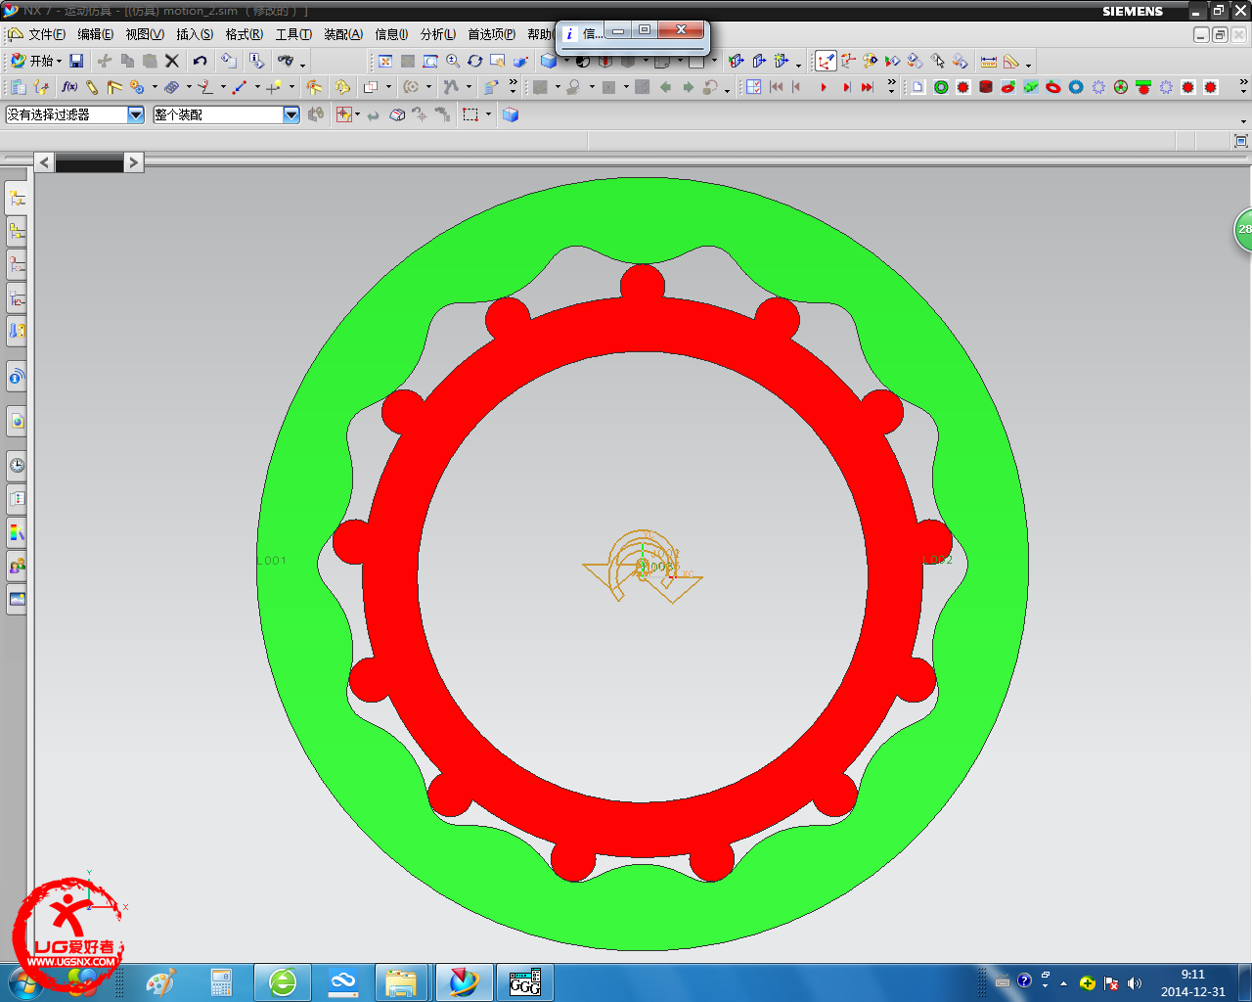Click the Delete X icon in toolbar
The image size is (1252, 1002).
tap(172, 61)
